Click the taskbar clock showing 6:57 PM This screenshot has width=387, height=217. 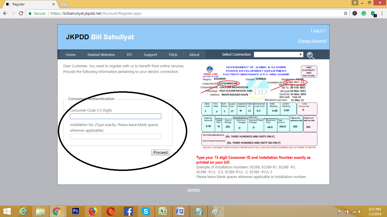(375, 211)
